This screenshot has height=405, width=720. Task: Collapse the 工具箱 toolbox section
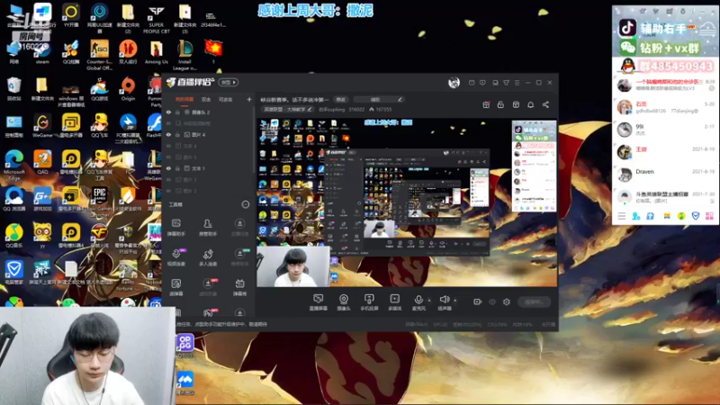[x=246, y=204]
